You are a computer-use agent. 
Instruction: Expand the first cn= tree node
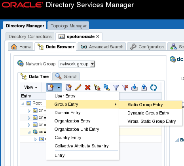tap(29, 111)
